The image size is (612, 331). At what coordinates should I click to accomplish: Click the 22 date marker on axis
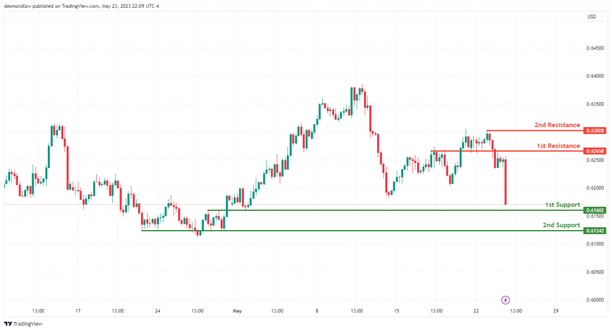pos(476,311)
